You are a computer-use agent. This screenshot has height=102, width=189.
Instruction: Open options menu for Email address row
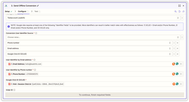tap(174, 48)
